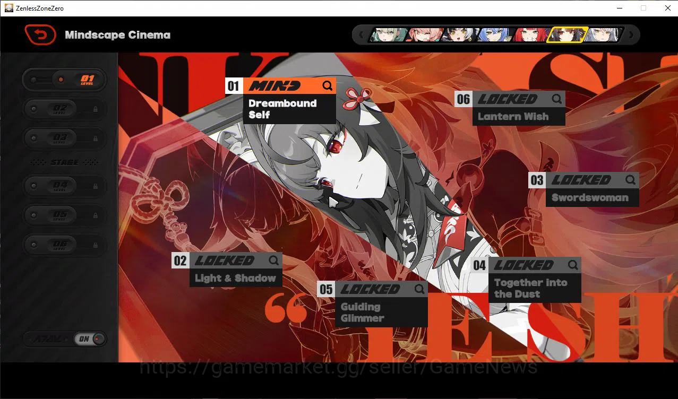Open magnifier on Swordswoman card
The image size is (678, 399).
click(x=630, y=180)
